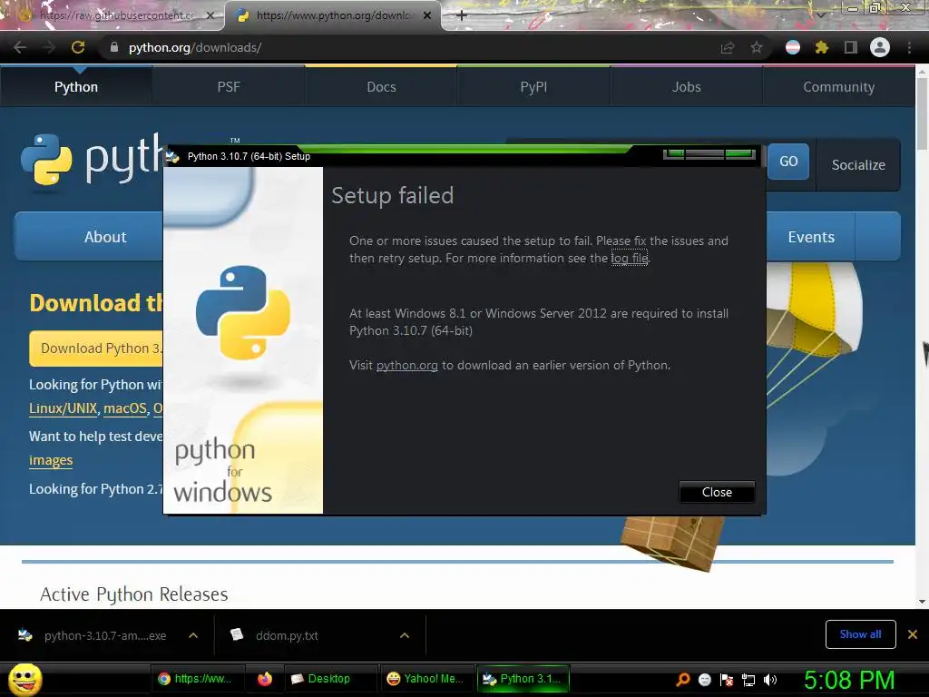Click the python.org link in setup dialog
The height and width of the screenshot is (697, 929).
tap(407, 365)
